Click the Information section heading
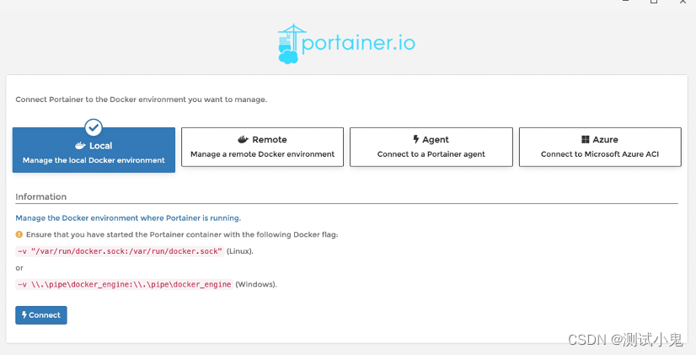Image resolution: width=696 pixels, height=355 pixels. [40, 196]
